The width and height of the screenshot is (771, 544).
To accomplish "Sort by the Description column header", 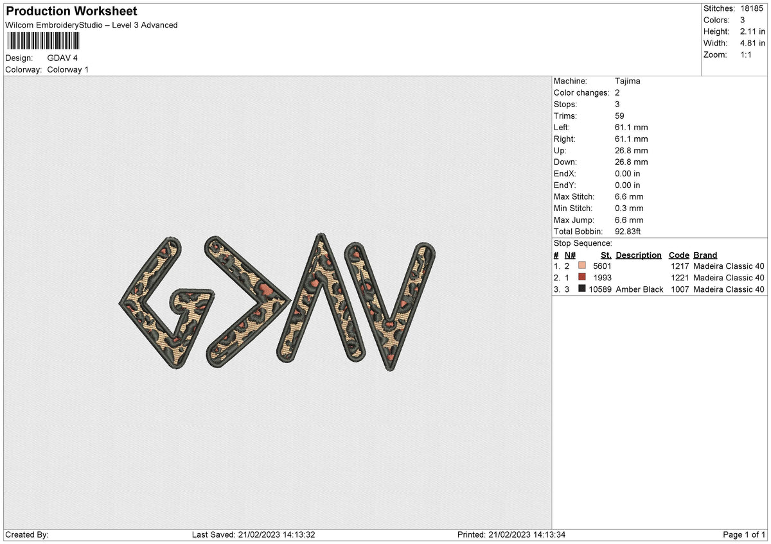I will point(639,255).
